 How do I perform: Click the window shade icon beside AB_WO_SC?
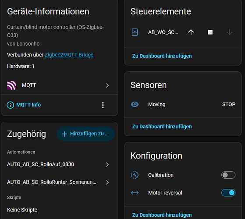click(x=135, y=32)
